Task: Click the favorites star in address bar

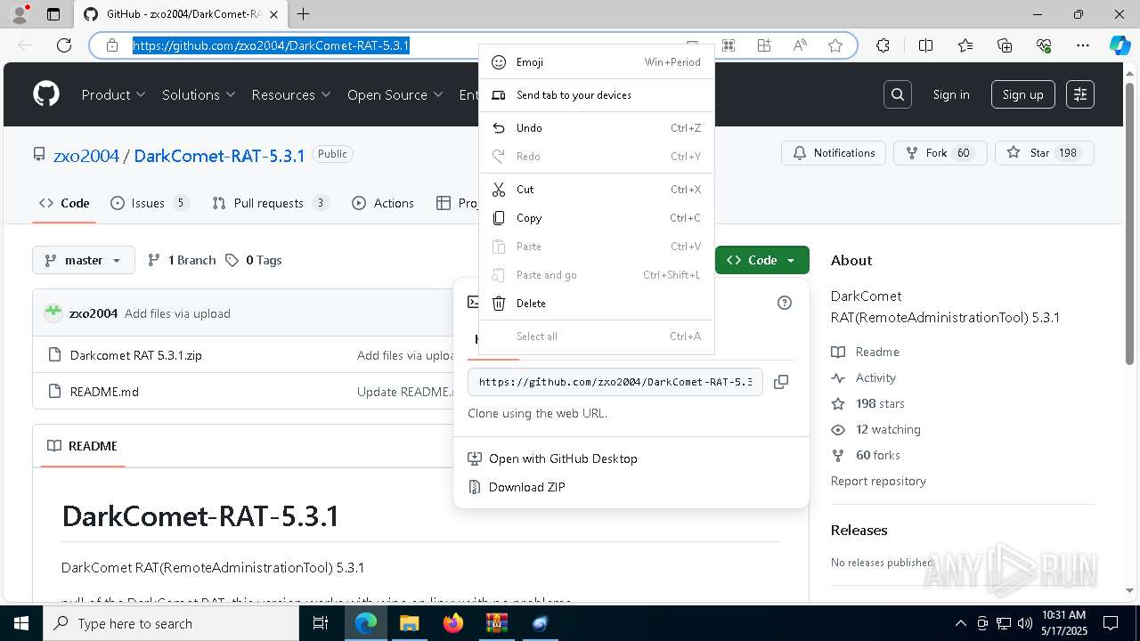Action: click(x=835, y=45)
